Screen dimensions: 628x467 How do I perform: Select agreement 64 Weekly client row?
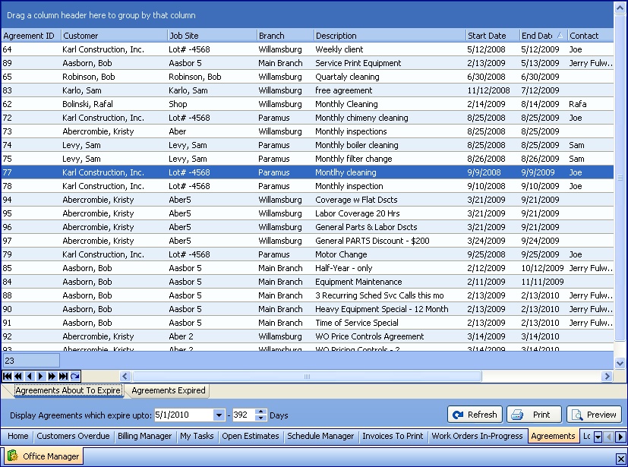308,49
